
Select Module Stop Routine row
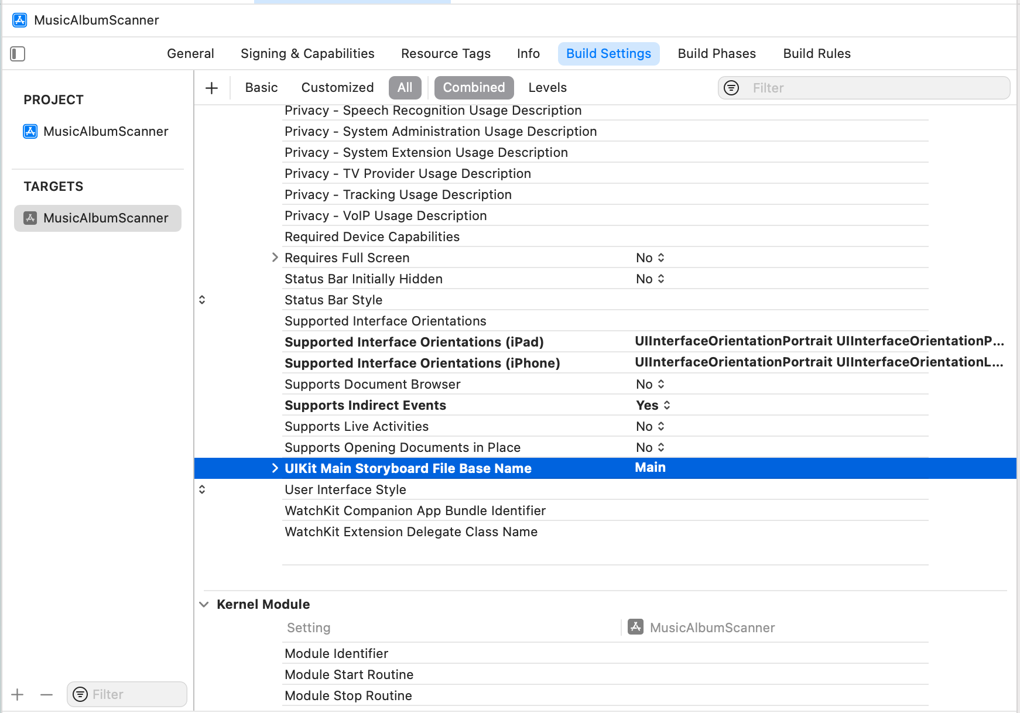click(605, 695)
